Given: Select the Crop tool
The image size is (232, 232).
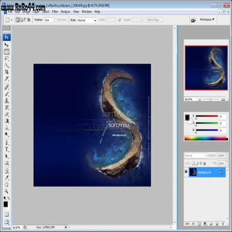Looking at the screenshot, I should pyautogui.click(x=7, y=72).
